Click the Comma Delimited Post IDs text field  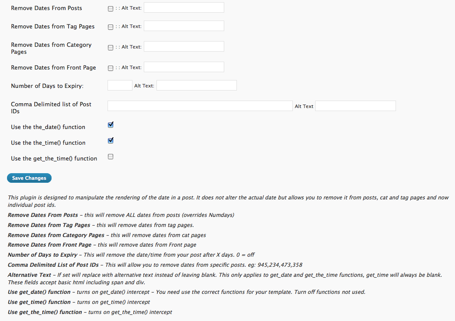(200, 106)
